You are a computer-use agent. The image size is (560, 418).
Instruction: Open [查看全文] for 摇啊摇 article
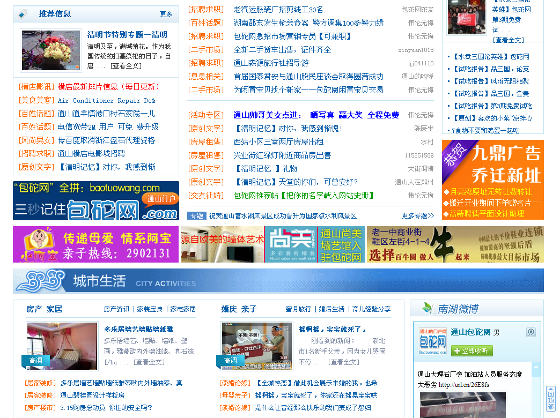[344, 362]
